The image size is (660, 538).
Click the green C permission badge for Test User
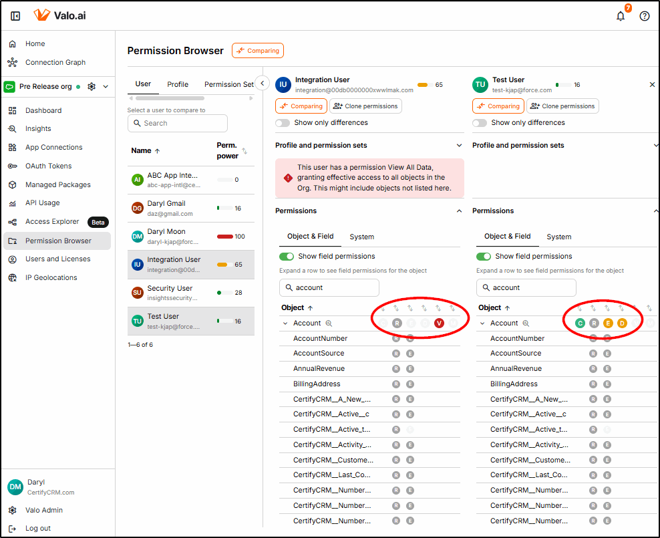pos(580,323)
